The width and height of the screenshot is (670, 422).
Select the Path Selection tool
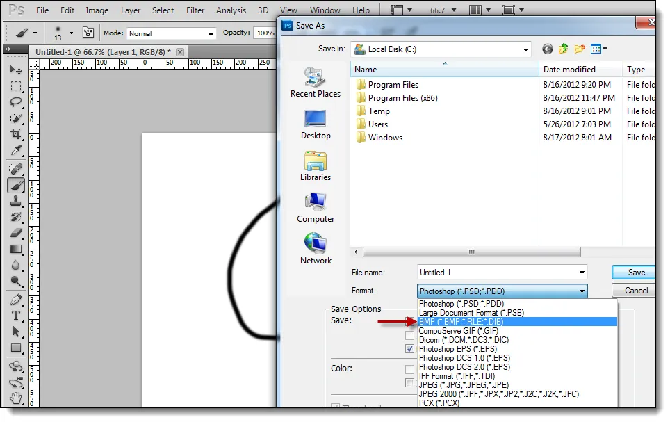16,332
